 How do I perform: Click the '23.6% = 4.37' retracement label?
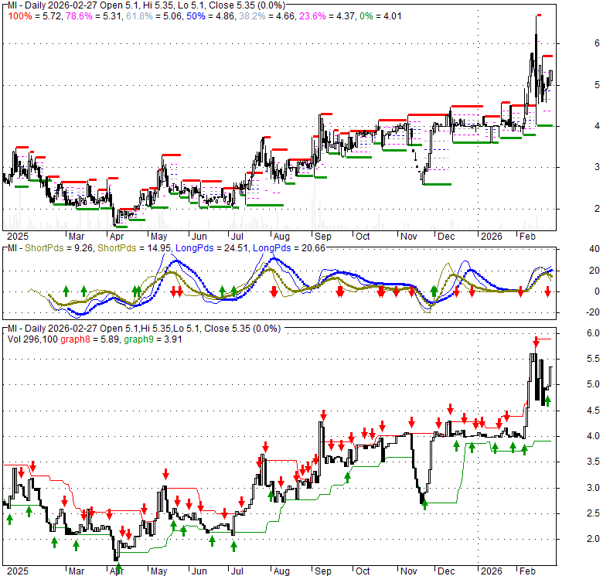pyautogui.click(x=328, y=16)
